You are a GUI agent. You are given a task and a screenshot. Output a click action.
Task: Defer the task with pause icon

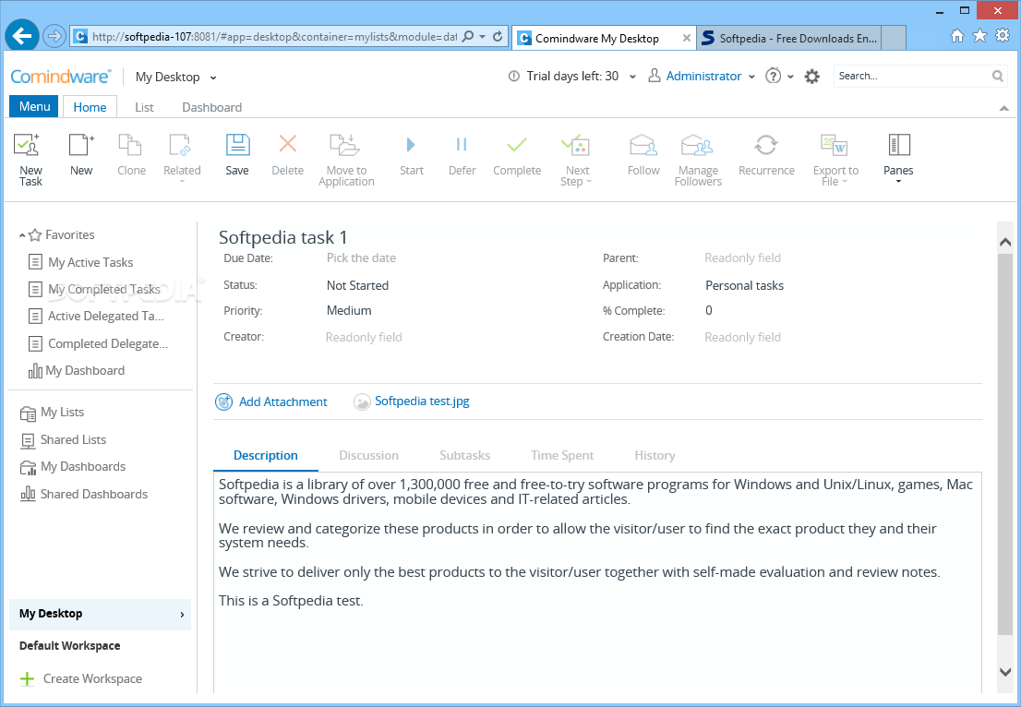point(462,154)
